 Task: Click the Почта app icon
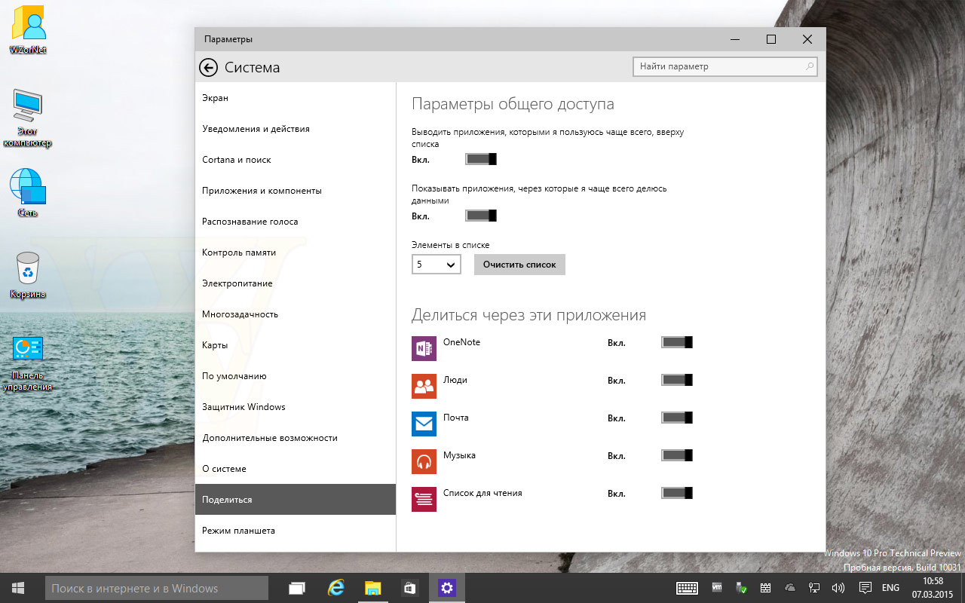424,424
